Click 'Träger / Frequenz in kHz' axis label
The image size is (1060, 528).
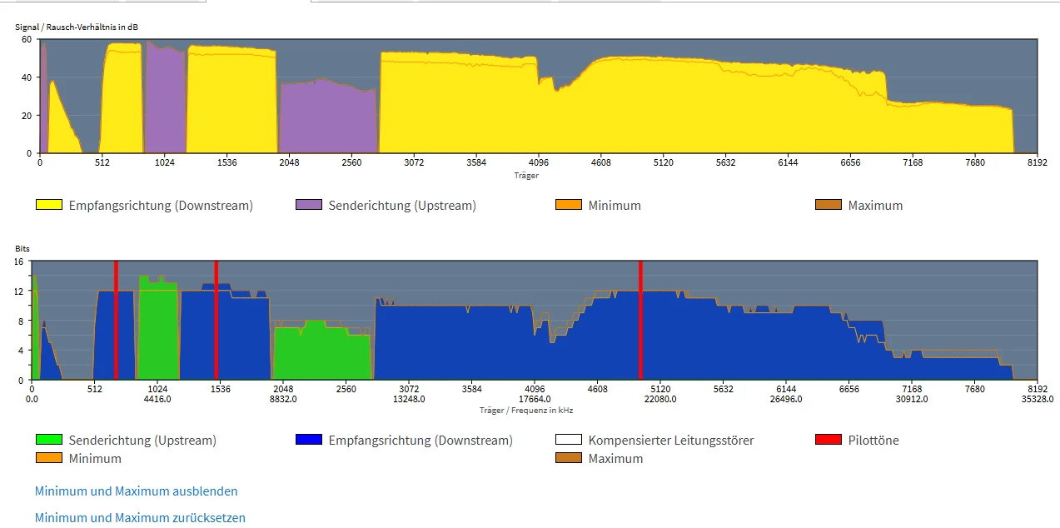coord(526,410)
